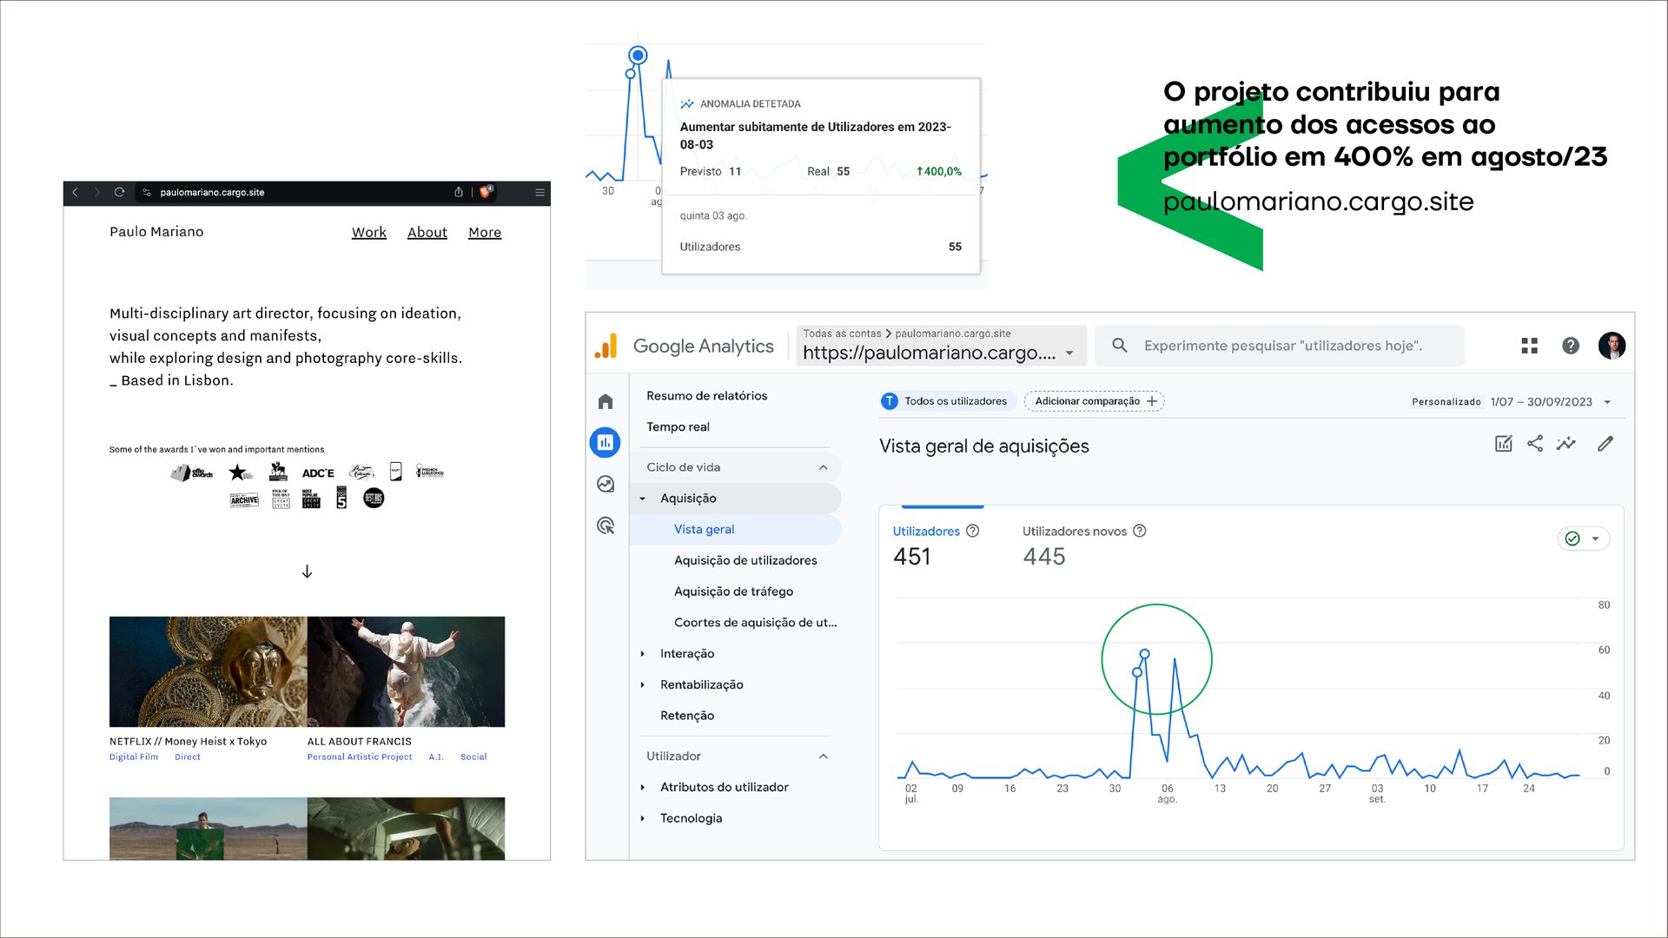1668x938 pixels.
Task: Open the Google Analytics Home icon
Action: click(606, 401)
